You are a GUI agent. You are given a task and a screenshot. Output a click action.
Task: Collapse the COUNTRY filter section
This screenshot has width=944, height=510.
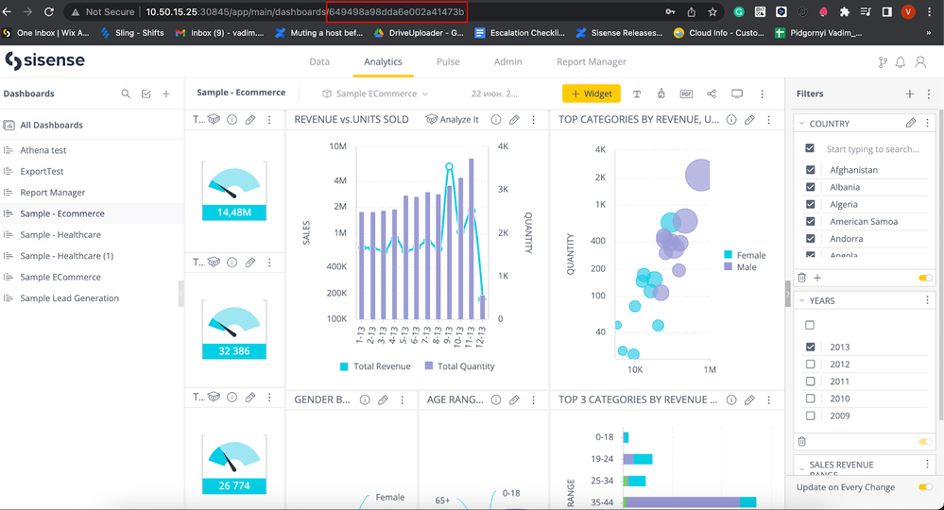(x=801, y=124)
